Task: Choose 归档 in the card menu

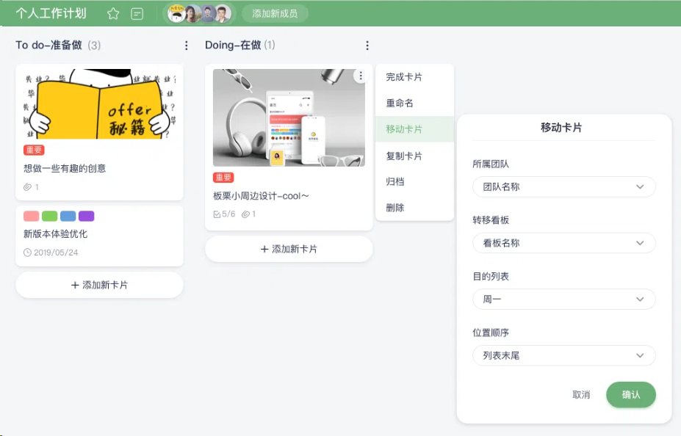Action: [395, 181]
